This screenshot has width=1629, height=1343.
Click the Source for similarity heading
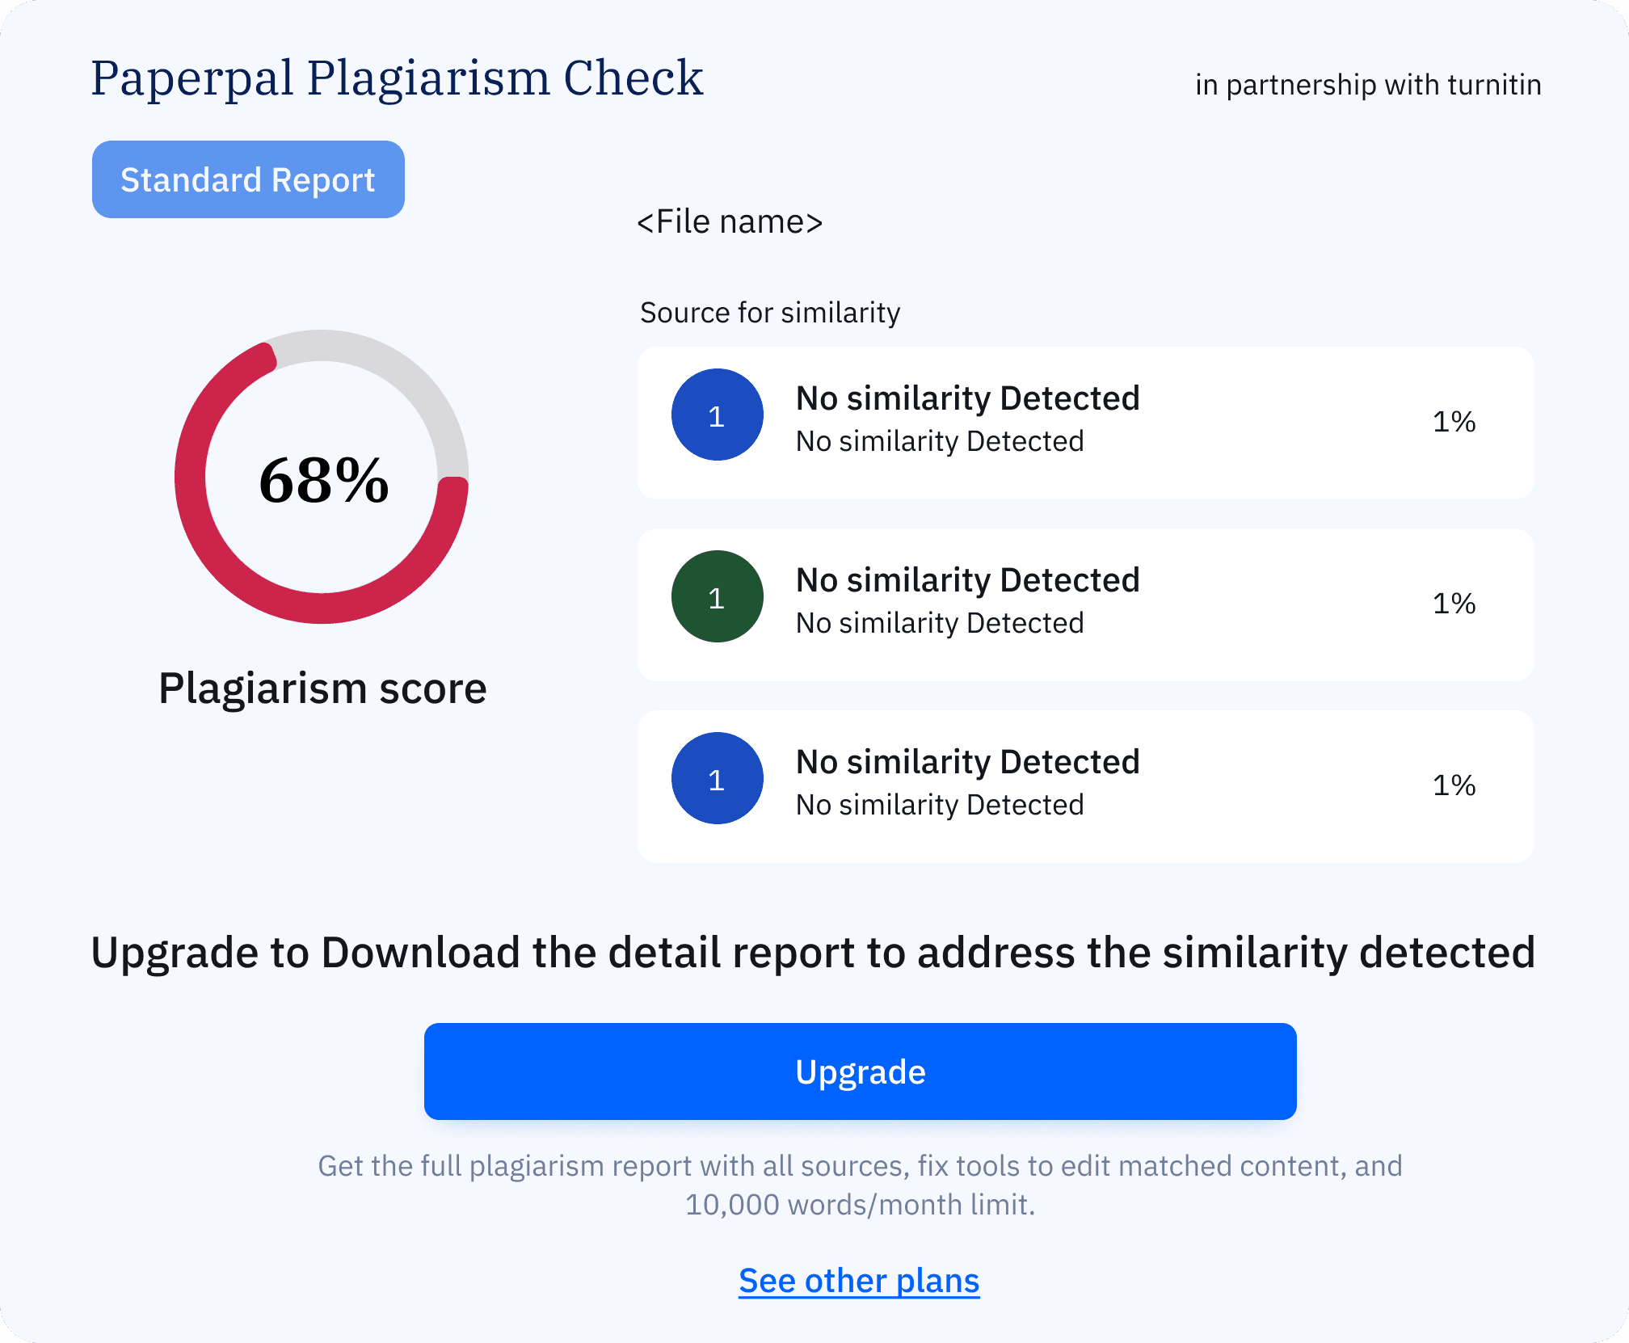770,313
